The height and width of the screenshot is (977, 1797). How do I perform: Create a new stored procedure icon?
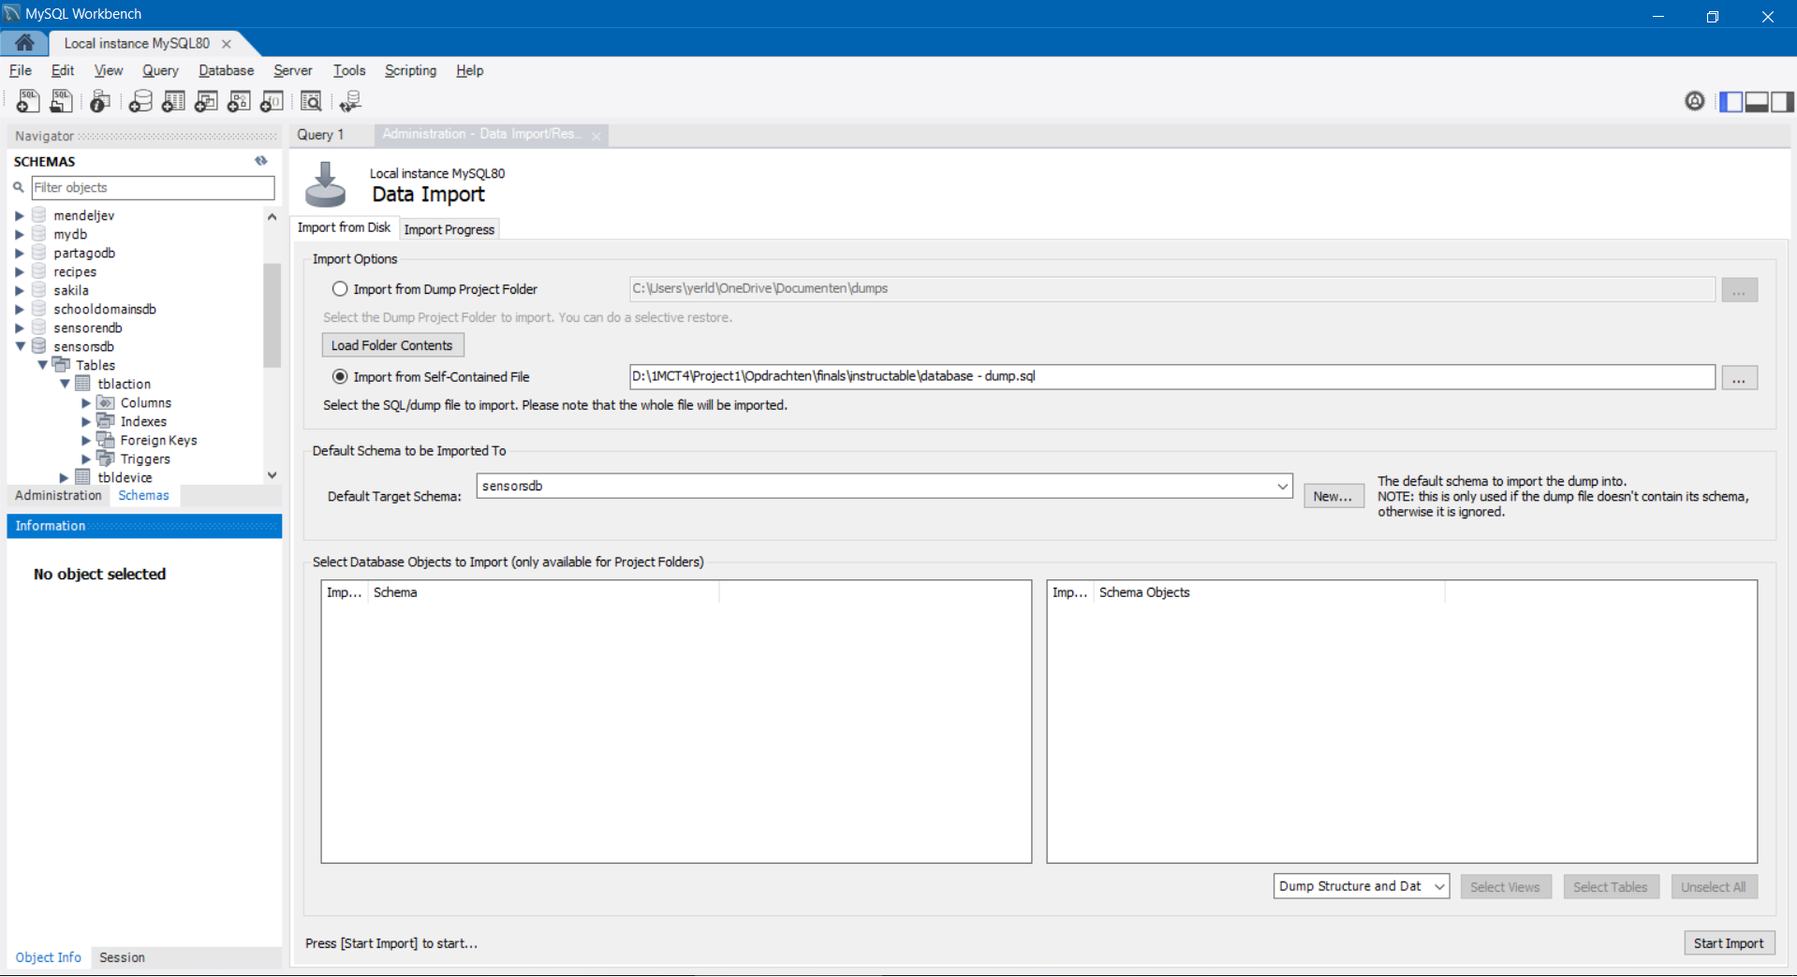coord(239,101)
